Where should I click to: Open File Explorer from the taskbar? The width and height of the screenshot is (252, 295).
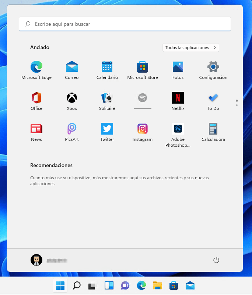click(x=158, y=285)
